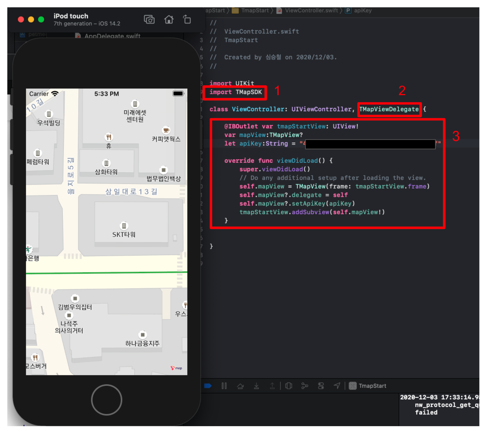Click the import TMapSDK code line
Viewport: 489px width, 432px height.
pyautogui.click(x=236, y=92)
